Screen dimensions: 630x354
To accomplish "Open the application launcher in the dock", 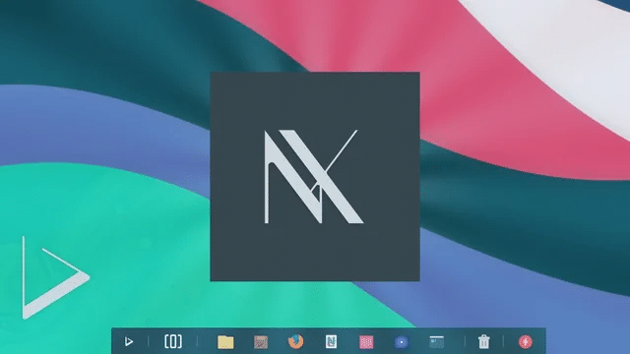I will pyautogui.click(x=129, y=342).
